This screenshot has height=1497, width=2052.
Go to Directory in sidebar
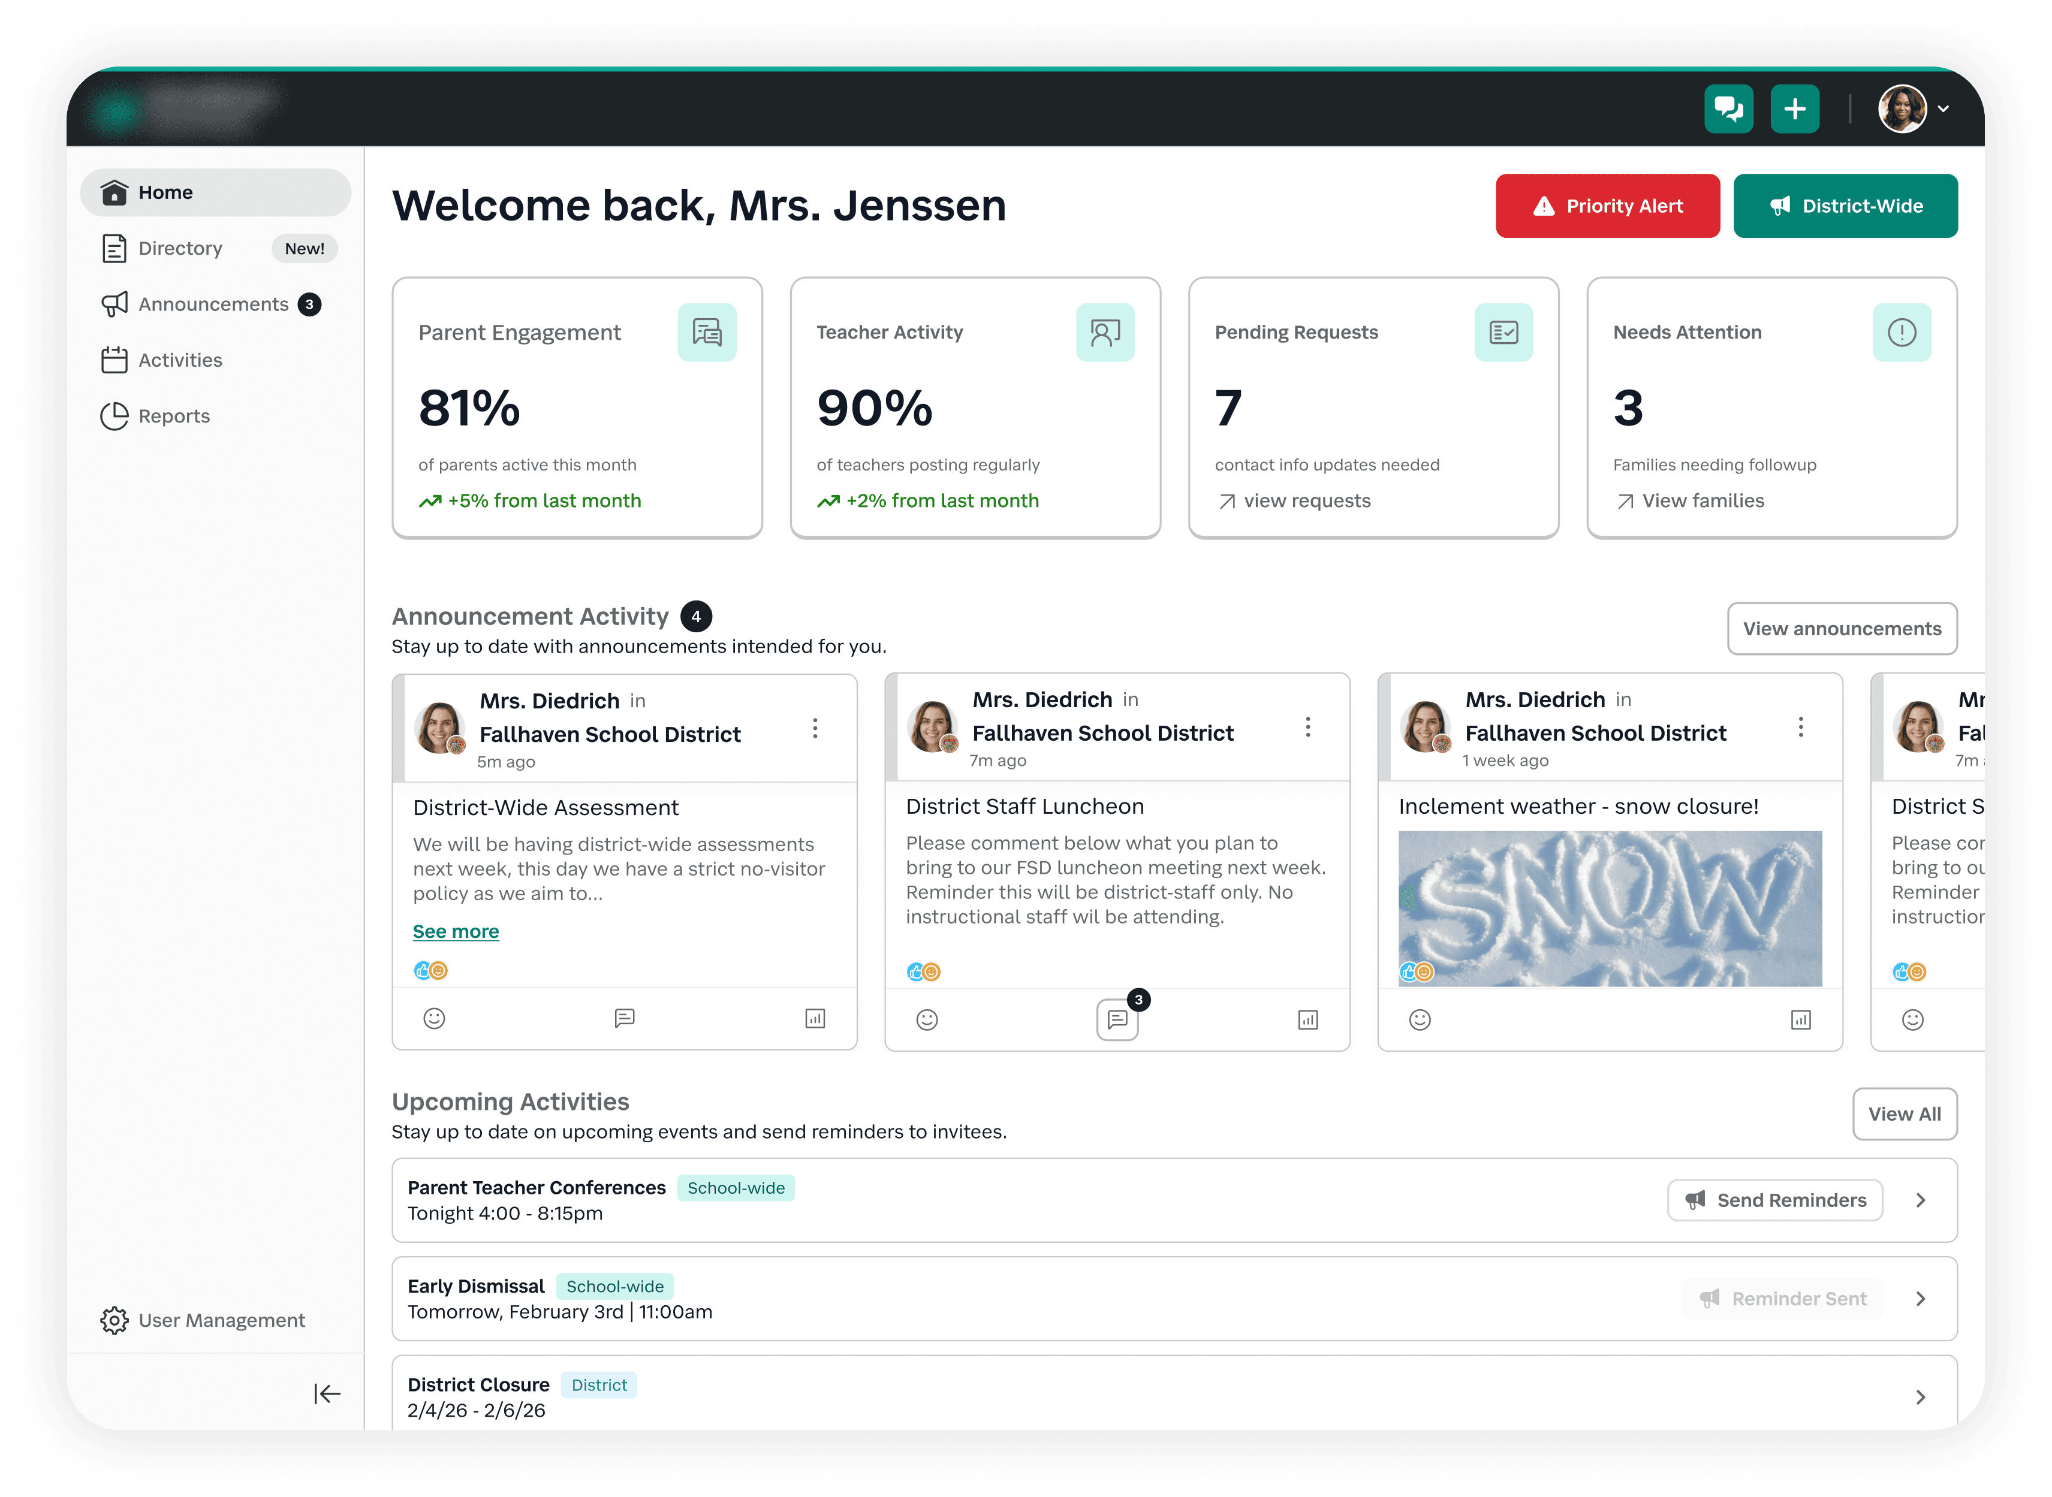pyautogui.click(x=180, y=248)
